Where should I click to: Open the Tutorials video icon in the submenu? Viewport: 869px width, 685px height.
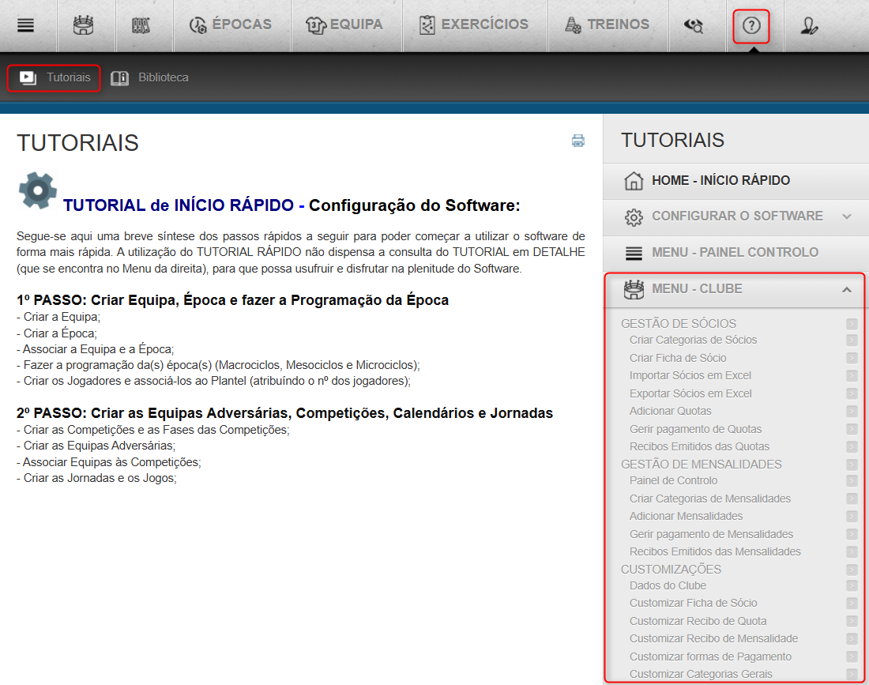coord(26,77)
